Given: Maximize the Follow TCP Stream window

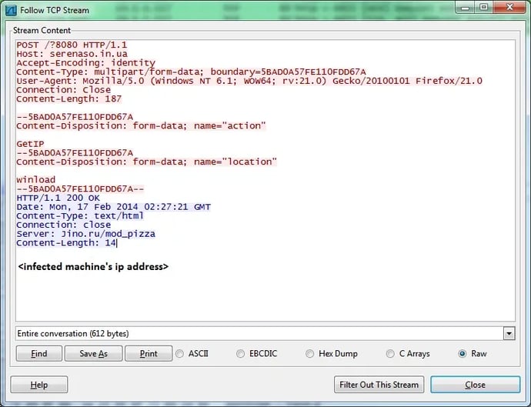Looking at the screenshot, I should coord(483,8).
